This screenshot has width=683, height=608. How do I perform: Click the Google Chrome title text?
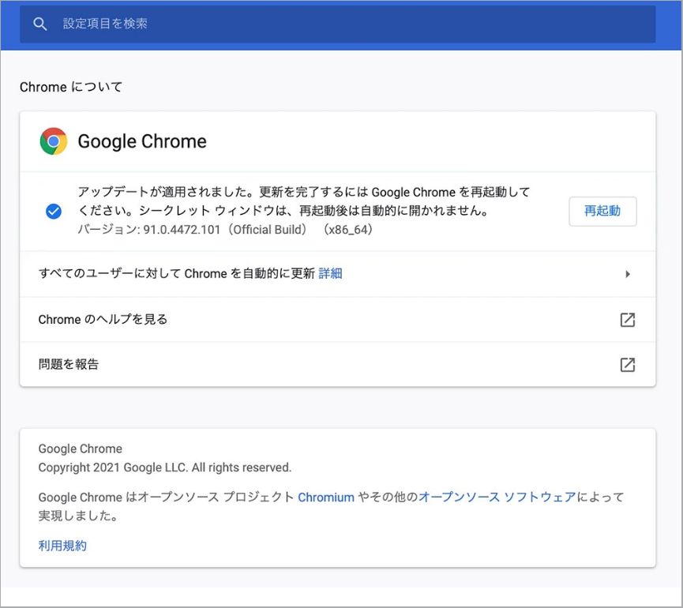pyautogui.click(x=142, y=141)
